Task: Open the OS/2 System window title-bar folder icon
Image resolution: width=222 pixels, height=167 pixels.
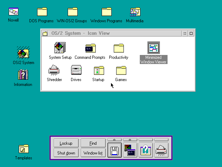Action: [45, 33]
